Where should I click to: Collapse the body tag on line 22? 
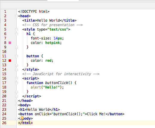pyautogui.click(x=16, y=105)
